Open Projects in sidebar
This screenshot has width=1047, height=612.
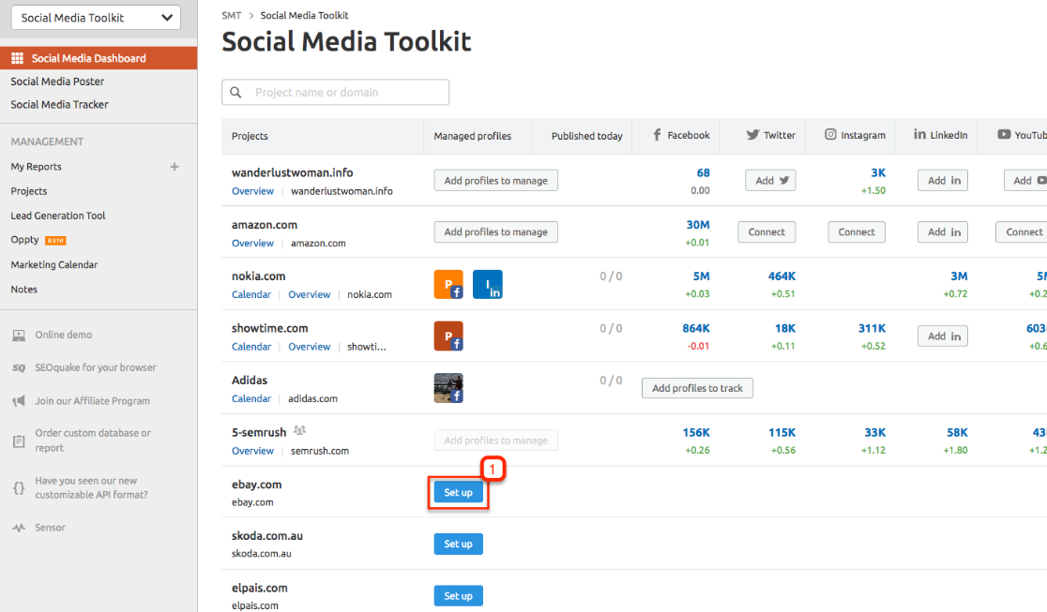29,191
